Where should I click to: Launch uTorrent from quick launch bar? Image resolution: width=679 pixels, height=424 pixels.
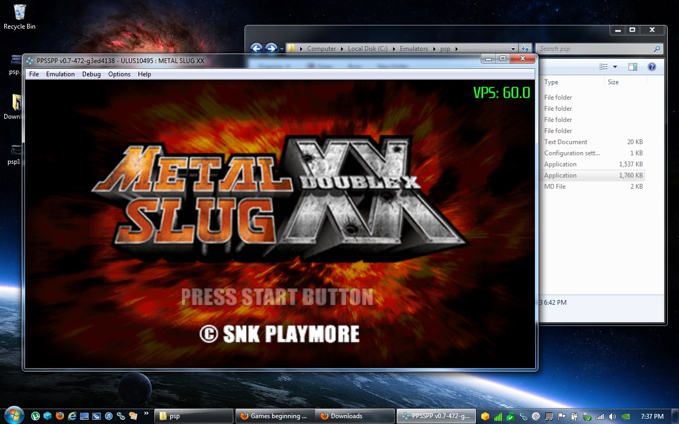[36, 417]
